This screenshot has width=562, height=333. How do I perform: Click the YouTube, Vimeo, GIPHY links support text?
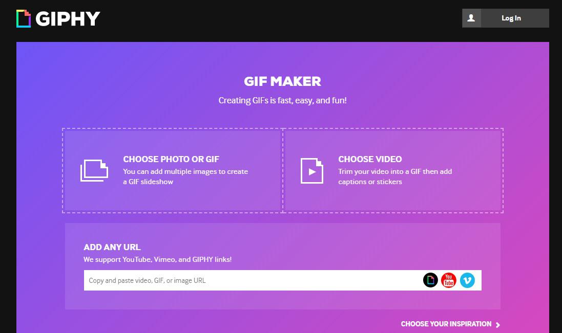click(157, 260)
